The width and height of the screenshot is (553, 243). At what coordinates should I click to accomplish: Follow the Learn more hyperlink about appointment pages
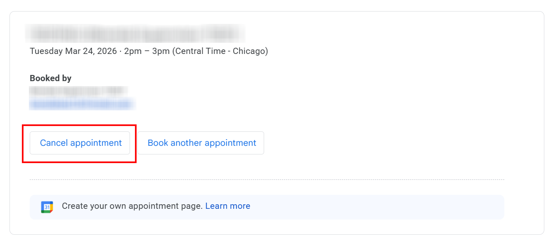(227, 206)
